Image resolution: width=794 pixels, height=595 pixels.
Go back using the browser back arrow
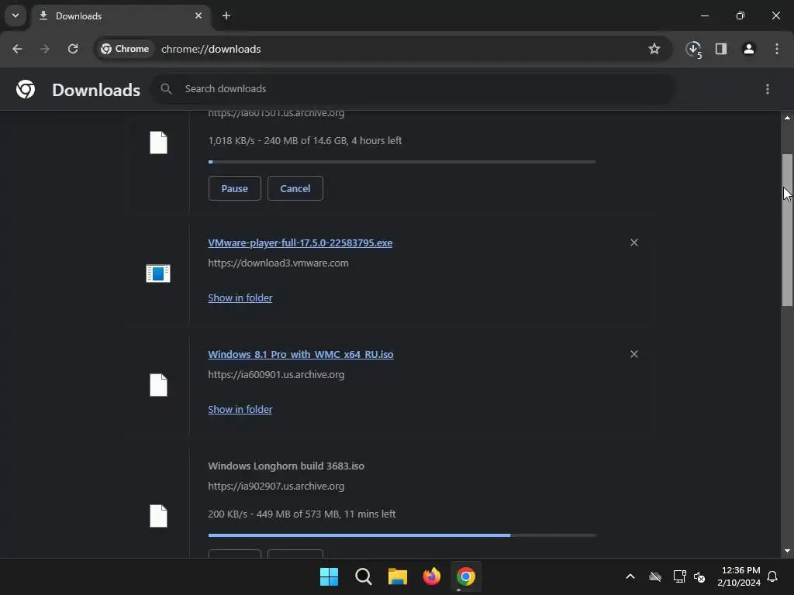pyautogui.click(x=17, y=49)
